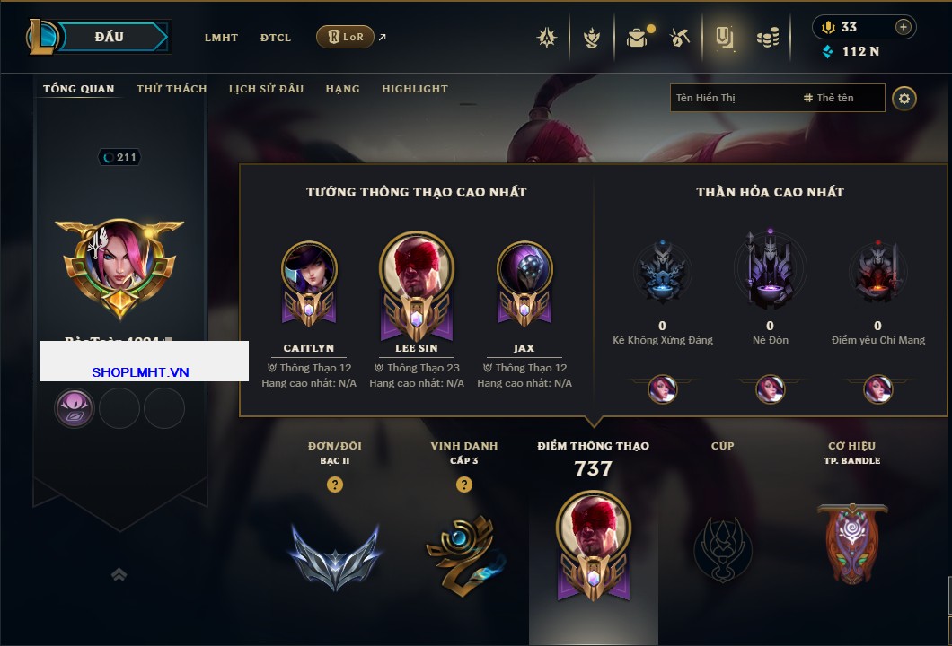Open the Loot inventory bag icon

tap(637, 39)
